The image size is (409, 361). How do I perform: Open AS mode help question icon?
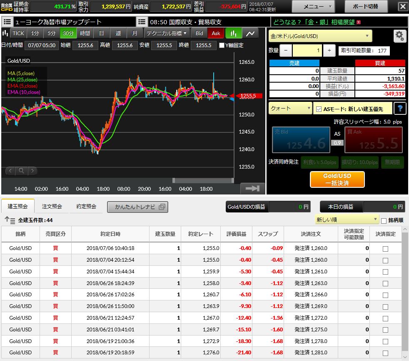click(400, 109)
